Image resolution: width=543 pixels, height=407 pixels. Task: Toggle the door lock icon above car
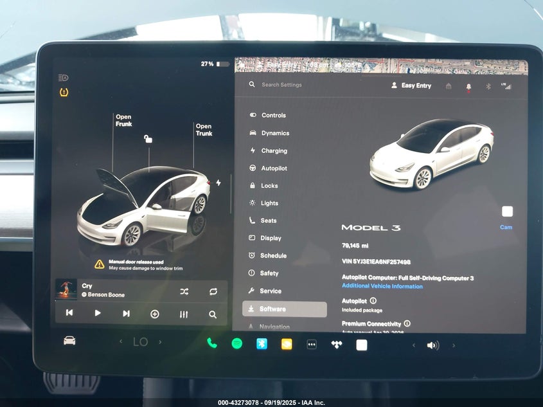(148, 139)
